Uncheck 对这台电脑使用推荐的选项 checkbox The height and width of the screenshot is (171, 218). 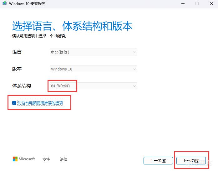(14, 103)
